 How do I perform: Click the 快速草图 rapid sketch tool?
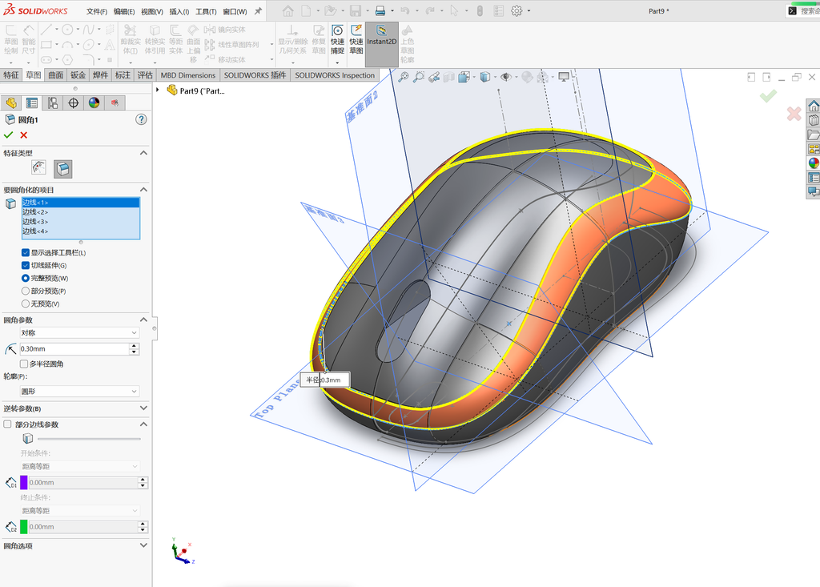pyautogui.click(x=356, y=40)
